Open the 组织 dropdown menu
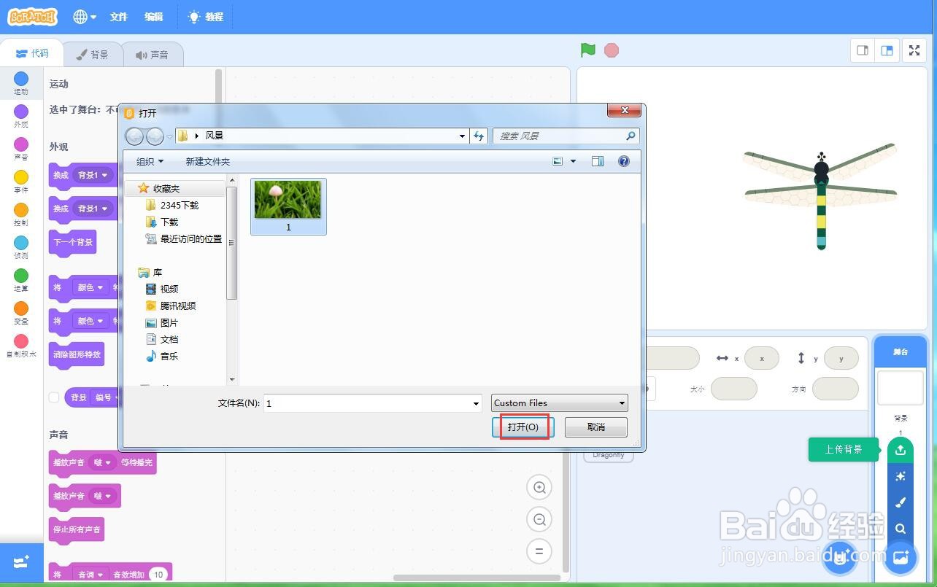 pyautogui.click(x=150, y=161)
